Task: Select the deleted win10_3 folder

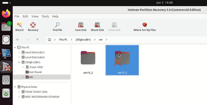Action: click(122, 60)
